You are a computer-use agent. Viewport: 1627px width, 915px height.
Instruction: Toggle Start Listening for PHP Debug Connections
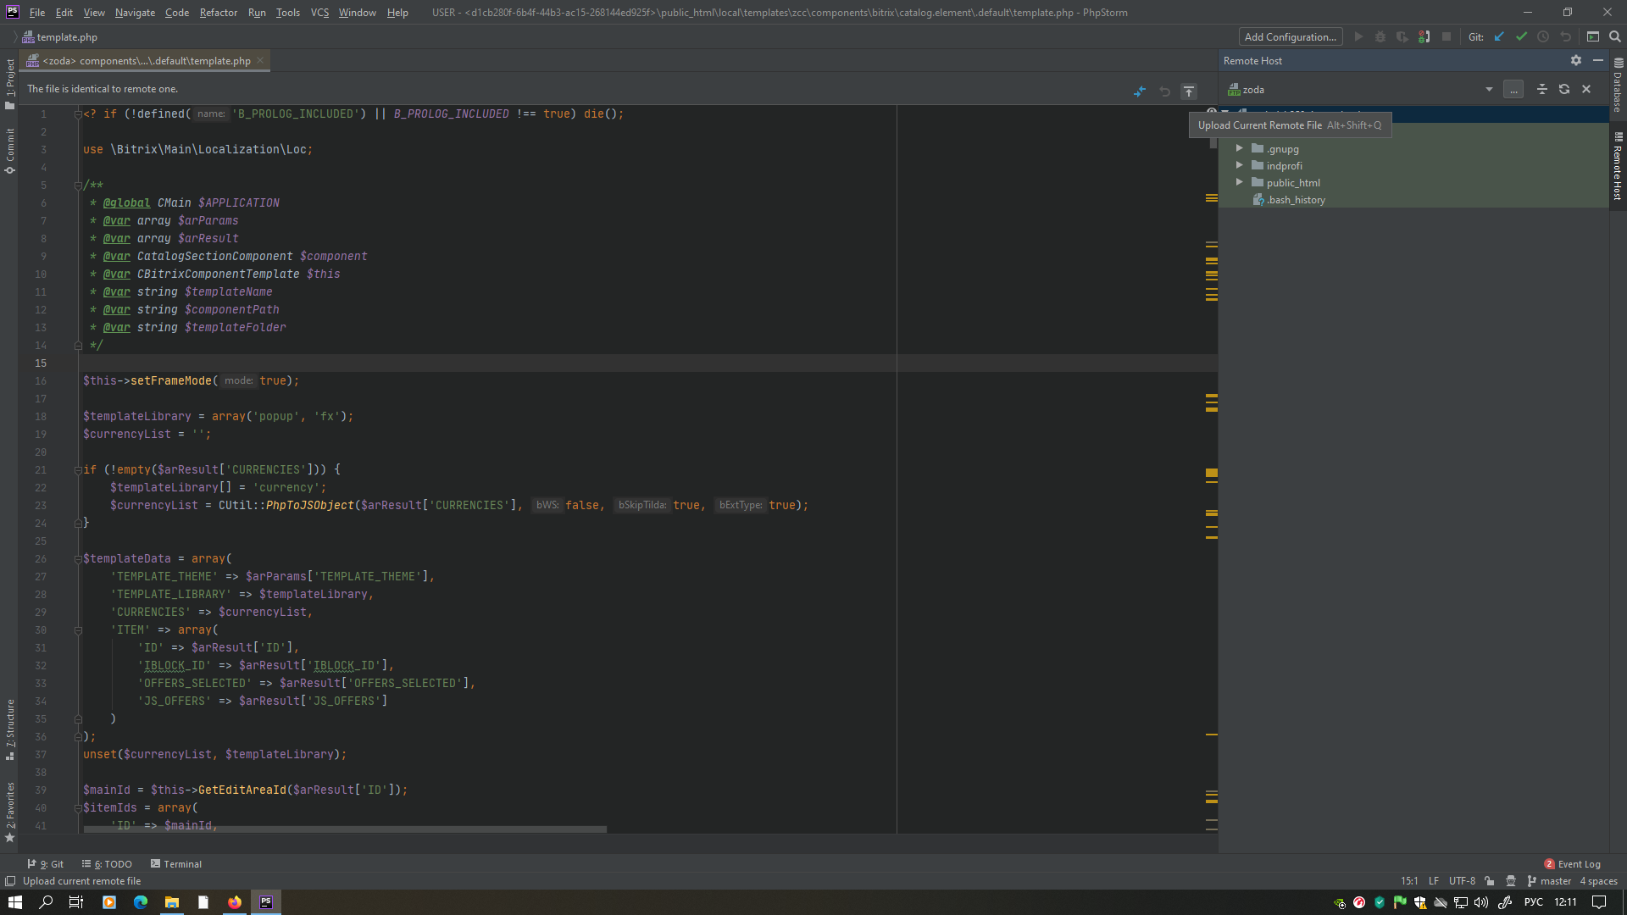pos(1424,36)
